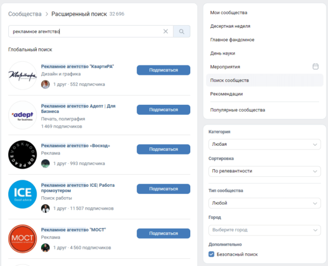
Task: Open Рекламное агентство Адепт title link
Action: [x=78, y=109]
